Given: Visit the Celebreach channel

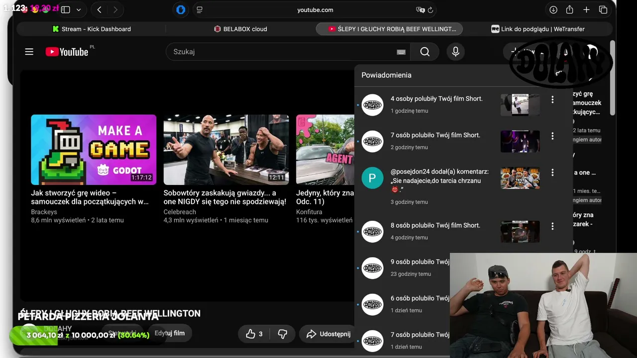Looking at the screenshot, I should (x=180, y=212).
